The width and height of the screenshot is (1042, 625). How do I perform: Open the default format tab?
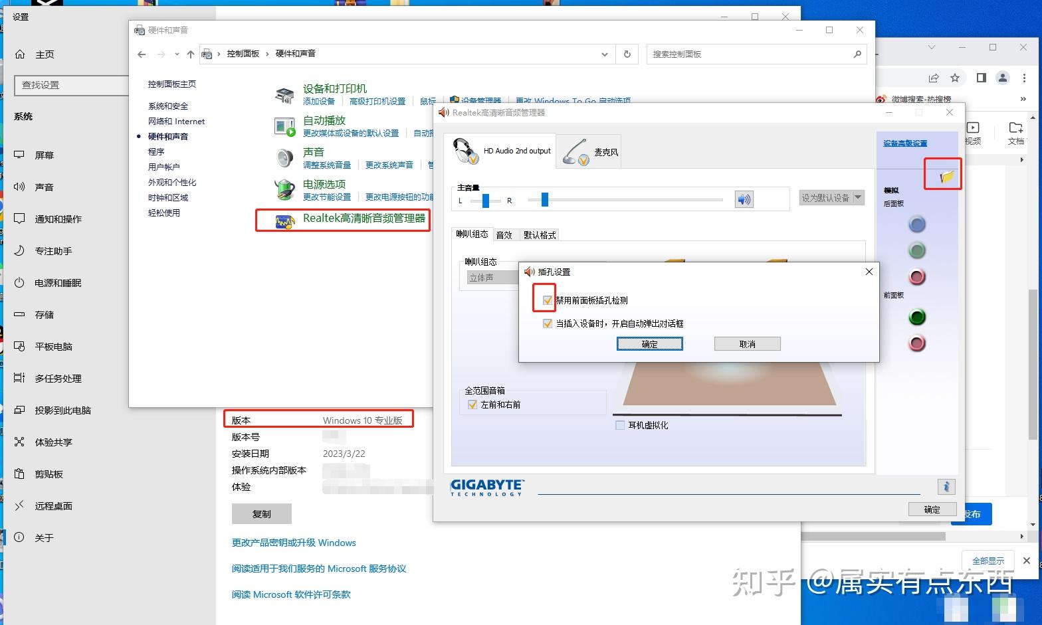(x=540, y=234)
